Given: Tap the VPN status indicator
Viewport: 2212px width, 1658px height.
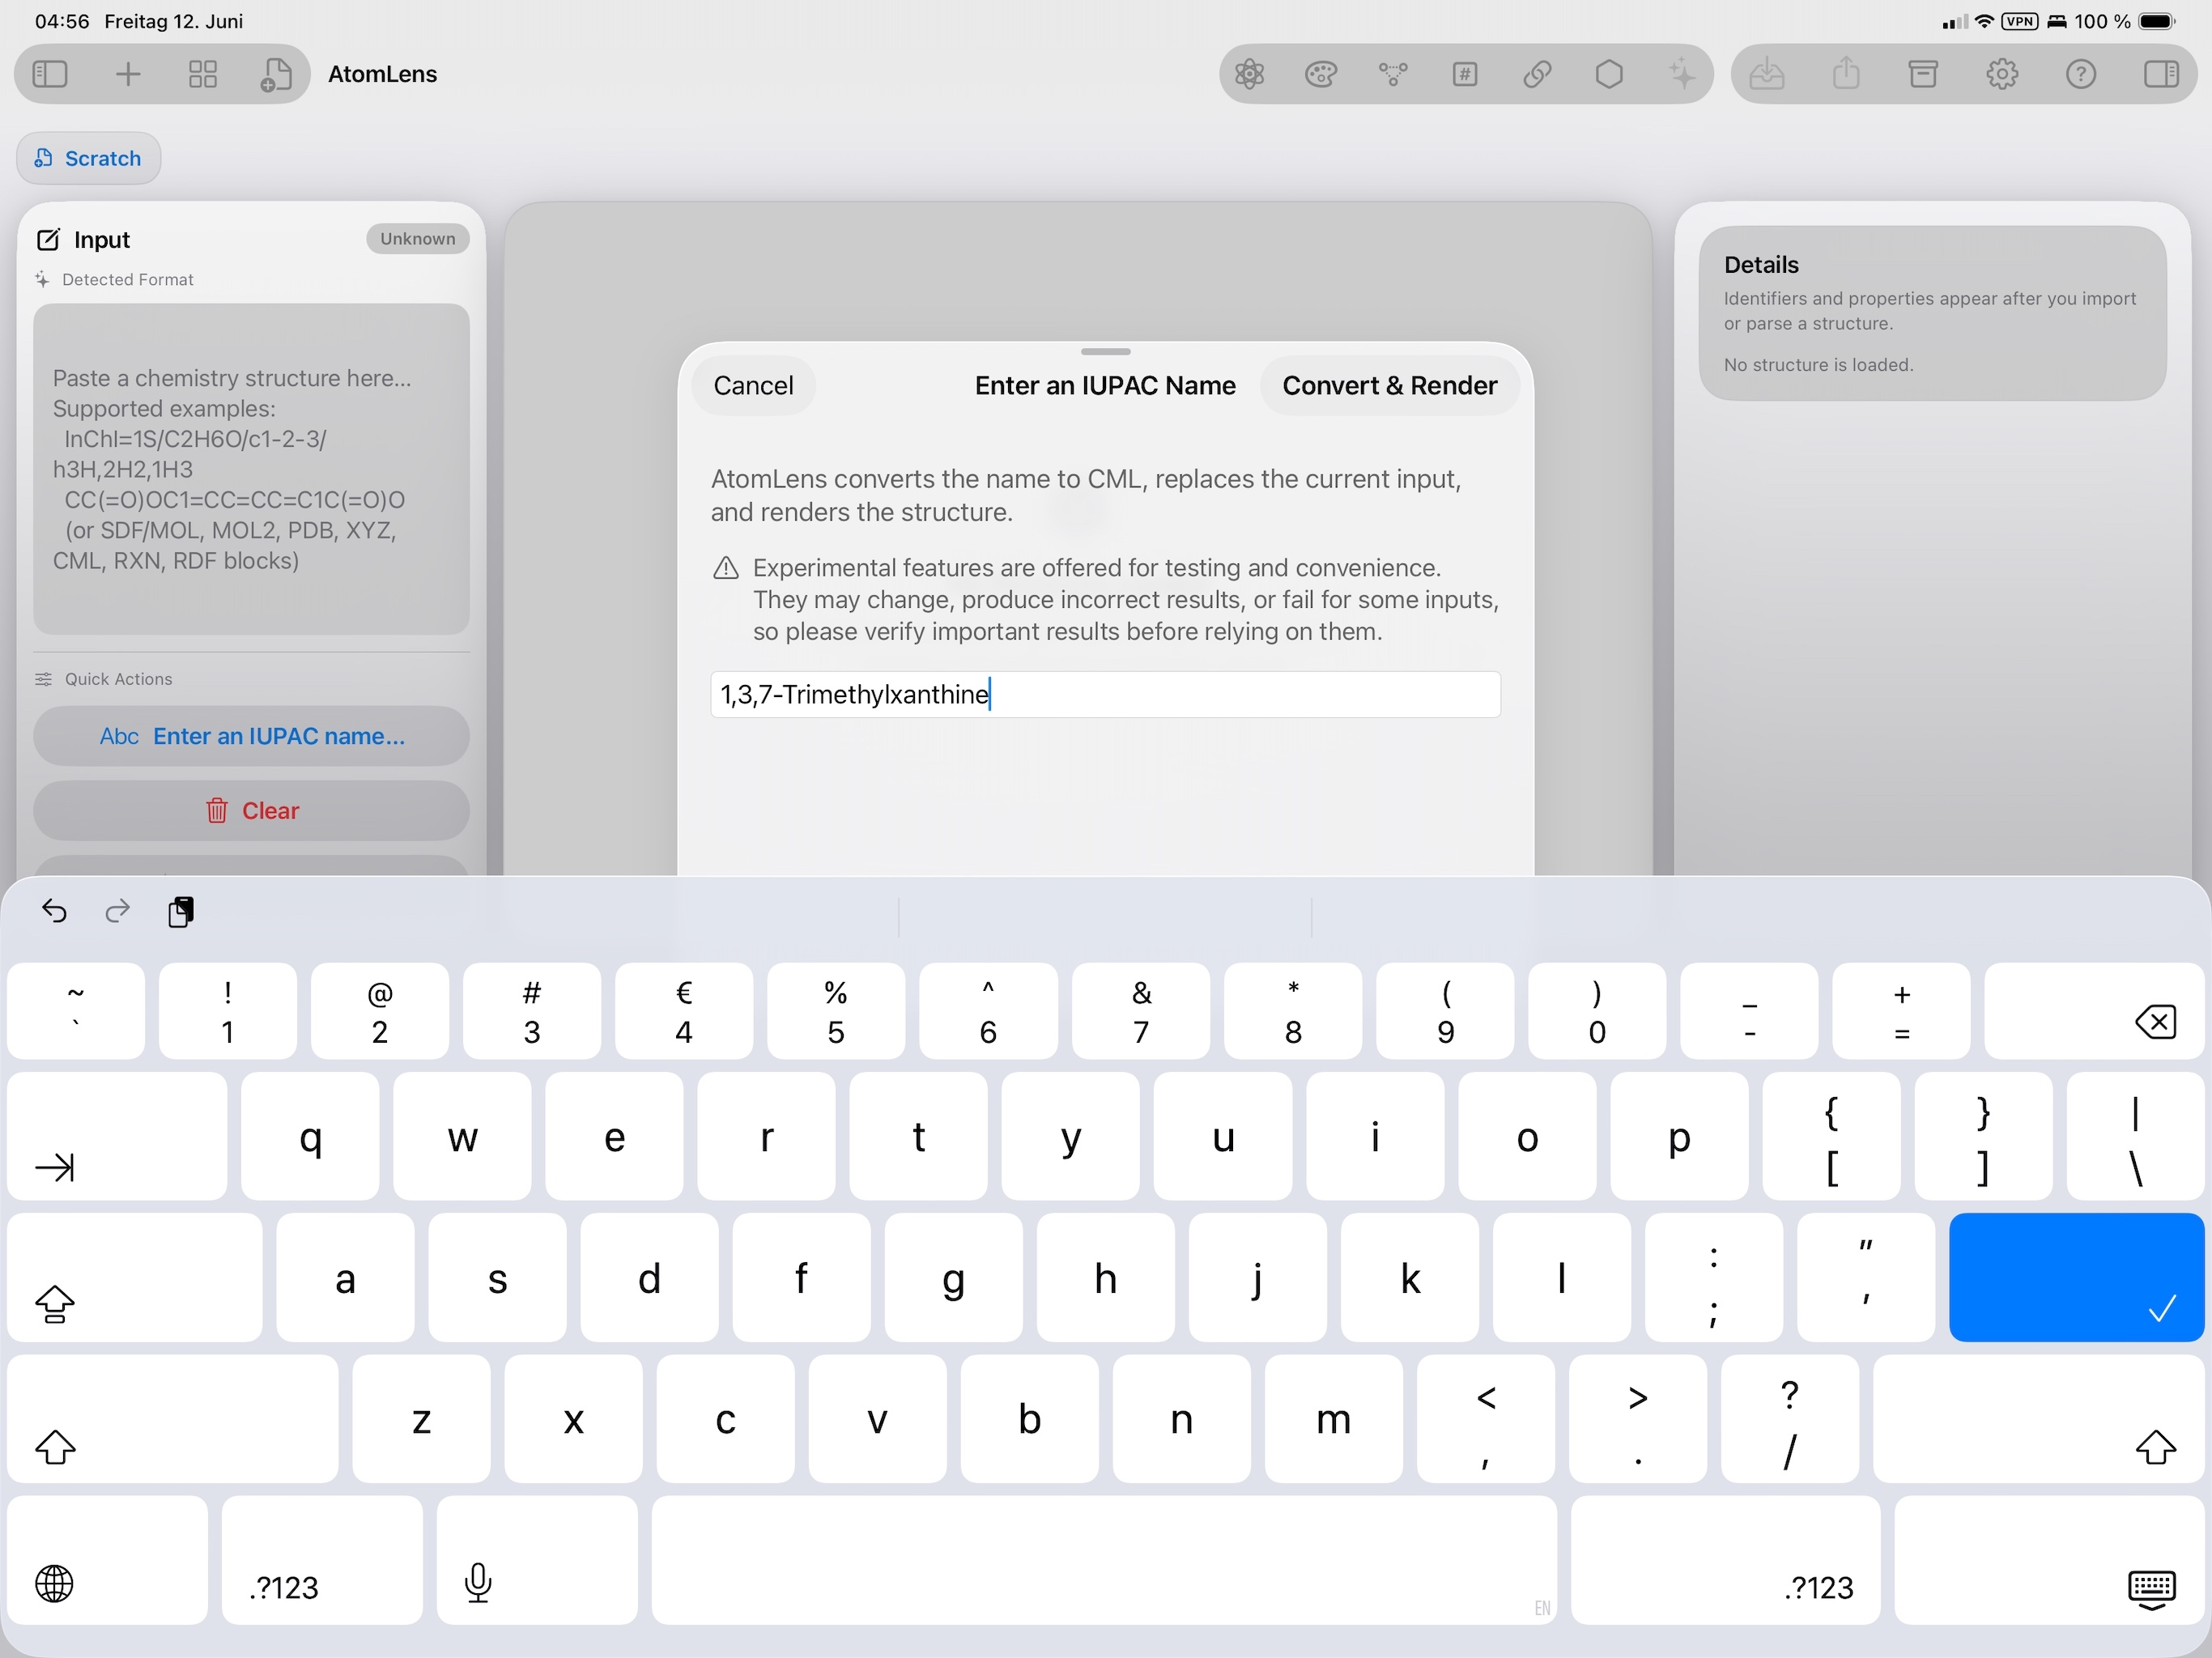Looking at the screenshot, I should [x=2020, y=21].
